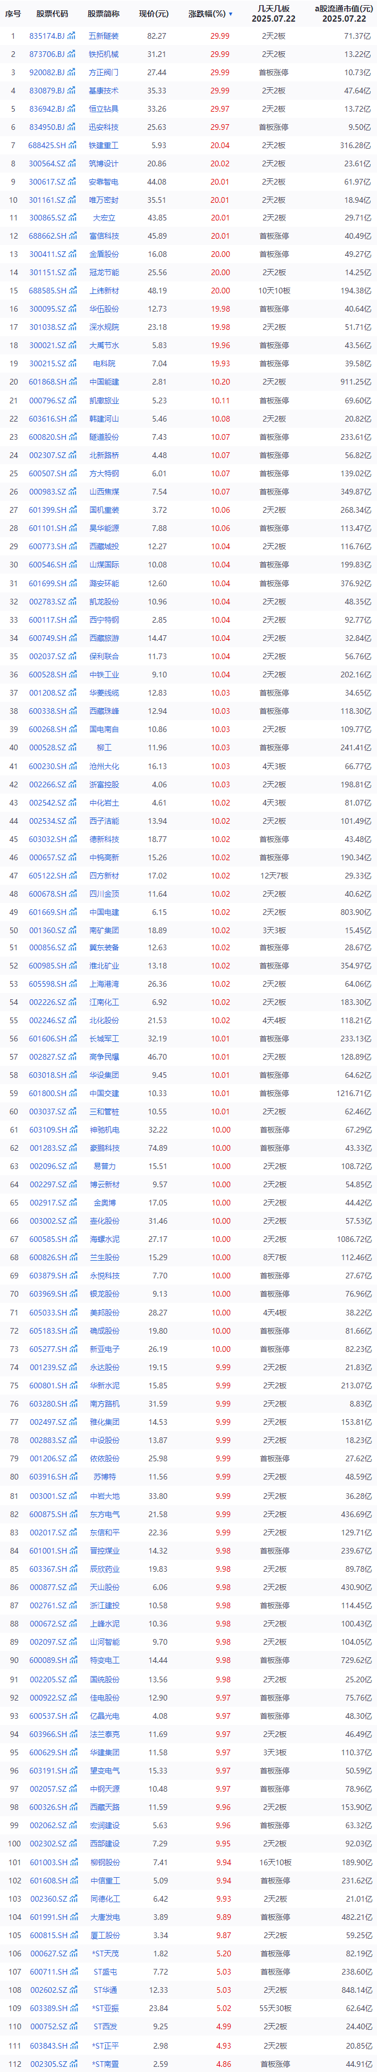
Task: Select the price cell 82.27
Action: (x=157, y=36)
